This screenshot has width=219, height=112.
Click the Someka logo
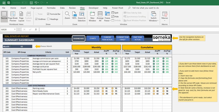[162, 38]
